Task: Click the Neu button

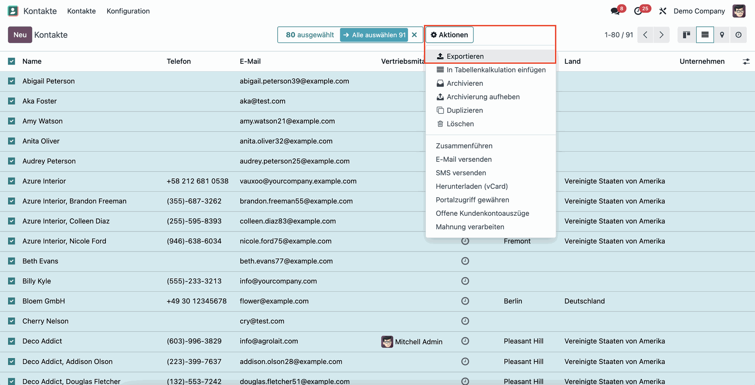Action: point(20,35)
